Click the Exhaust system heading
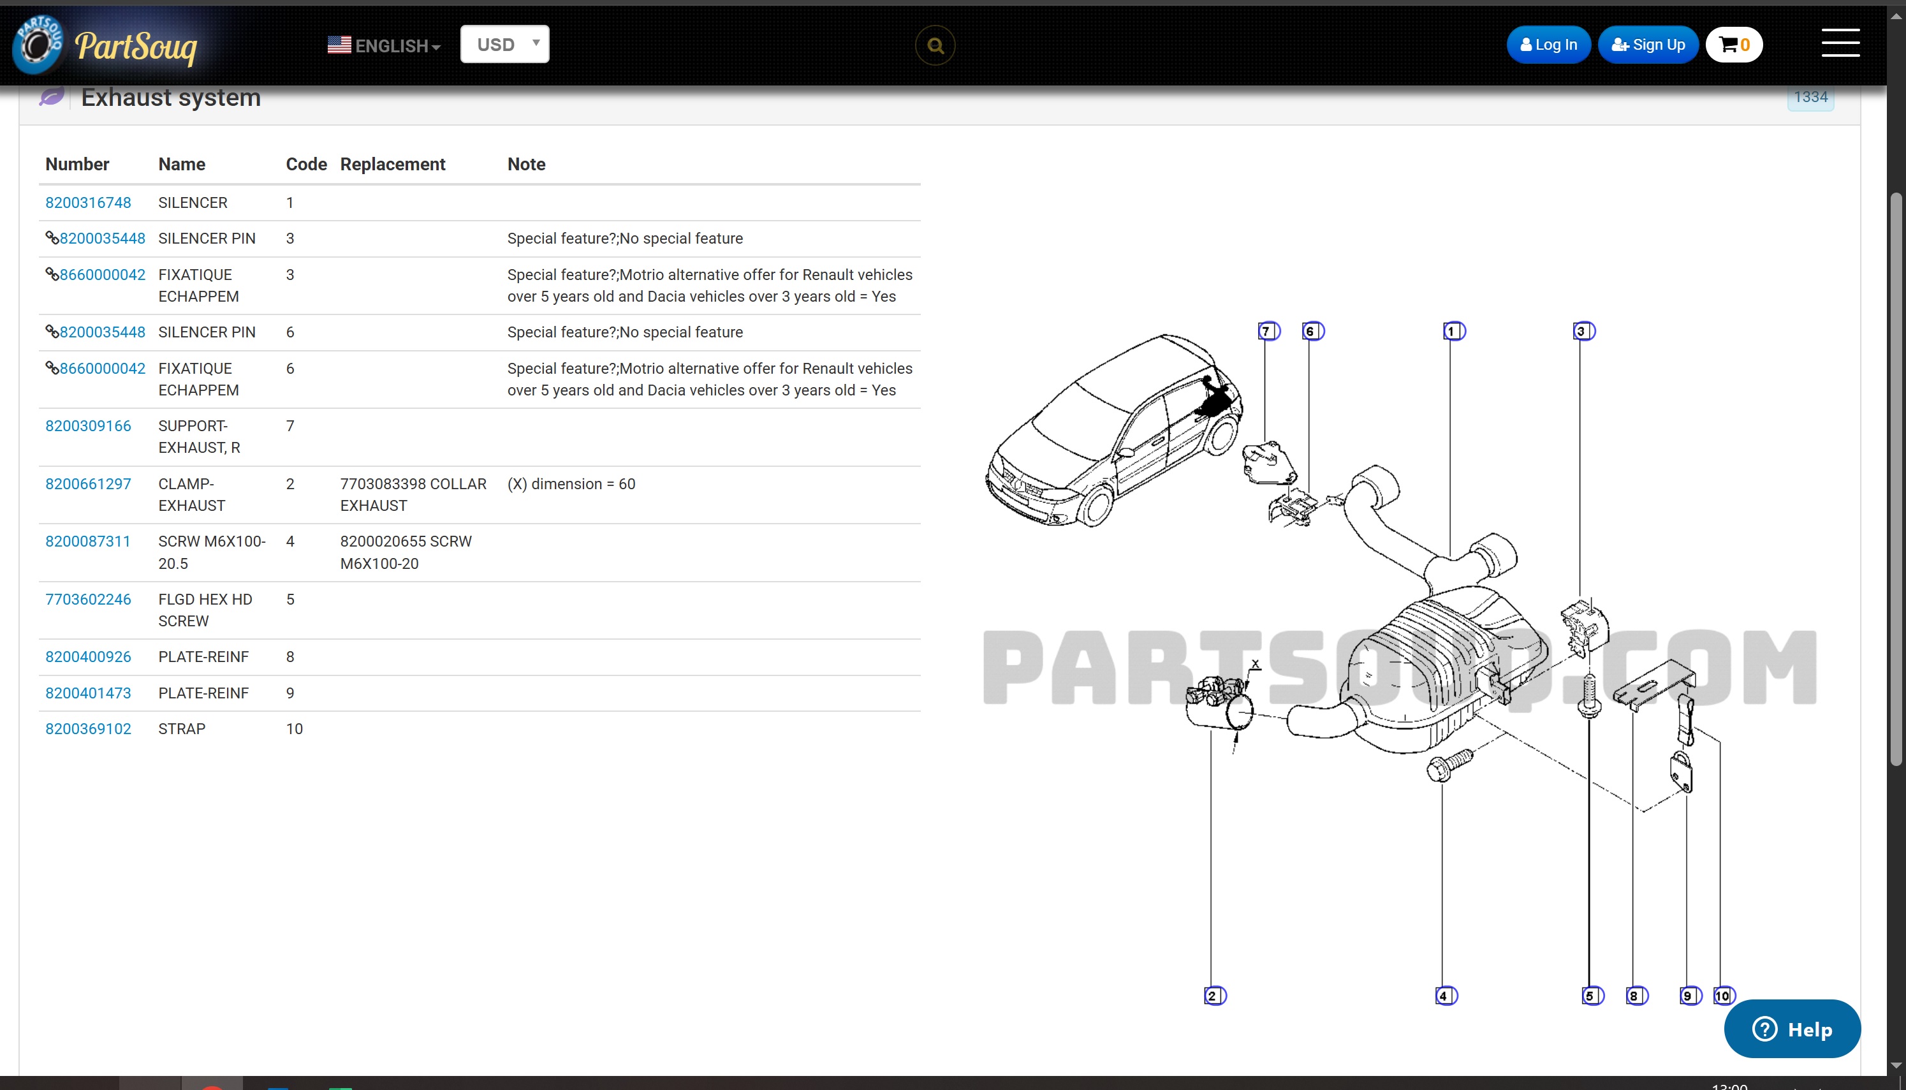 point(171,98)
